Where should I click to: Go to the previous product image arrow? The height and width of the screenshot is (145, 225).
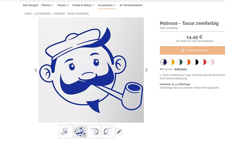[x=36, y=70]
